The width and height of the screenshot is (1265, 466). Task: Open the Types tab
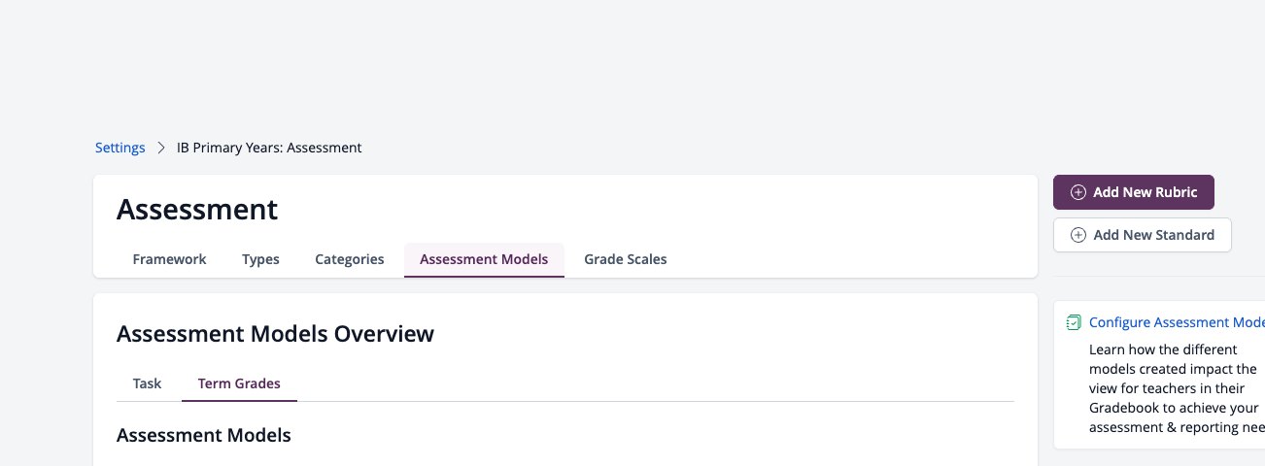260,259
